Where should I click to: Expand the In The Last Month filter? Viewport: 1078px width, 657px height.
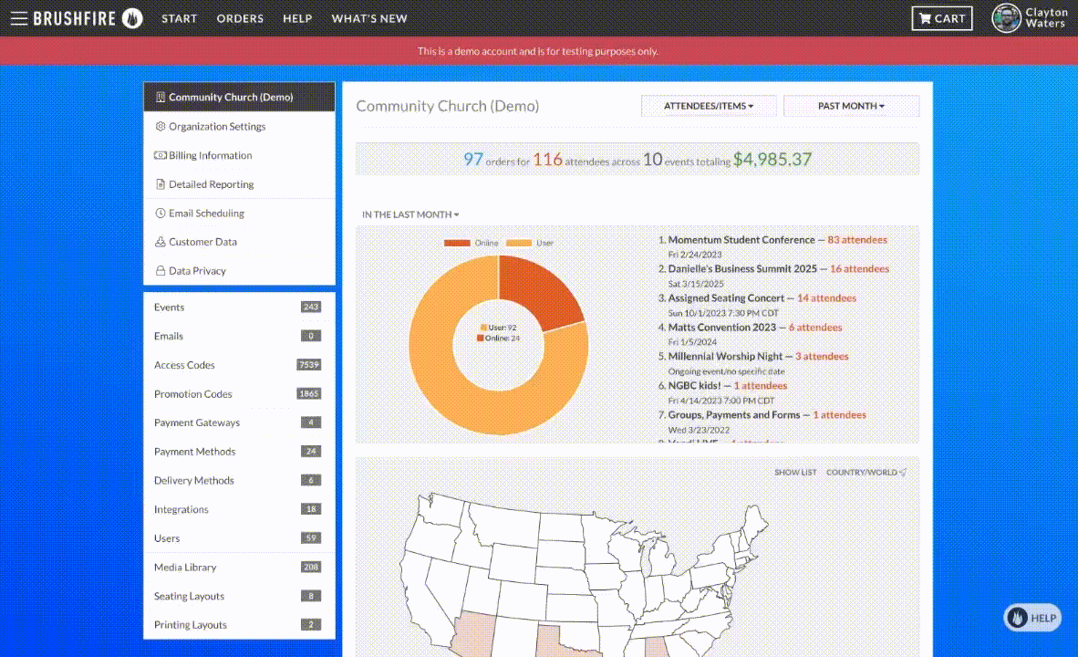pos(410,214)
